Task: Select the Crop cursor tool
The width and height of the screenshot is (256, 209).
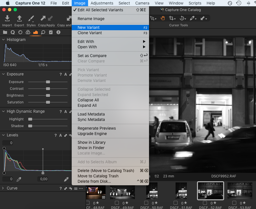Action: (x=171, y=18)
